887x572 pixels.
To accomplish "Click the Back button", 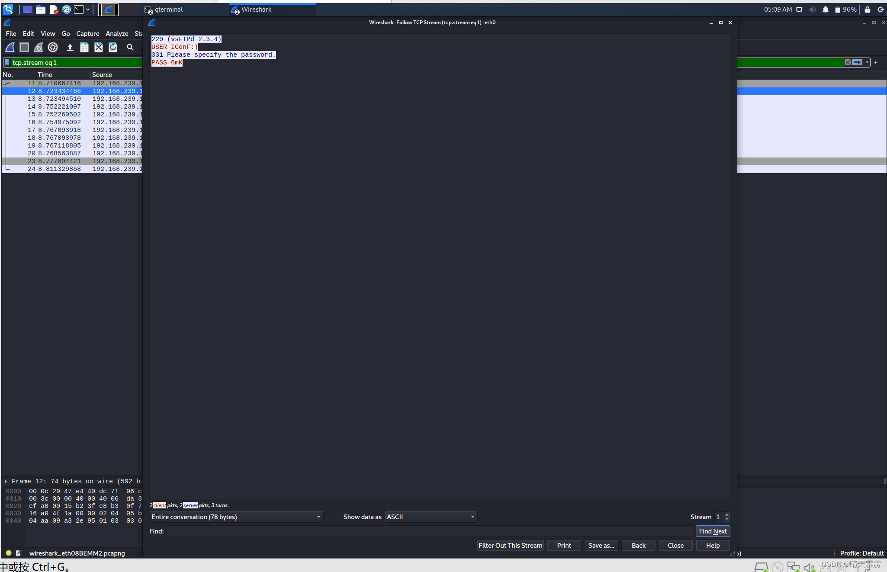I will (x=638, y=545).
